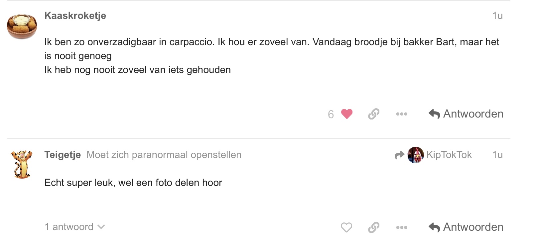
Task: Jump to KipTokTok's quoted post
Action: [449, 155]
